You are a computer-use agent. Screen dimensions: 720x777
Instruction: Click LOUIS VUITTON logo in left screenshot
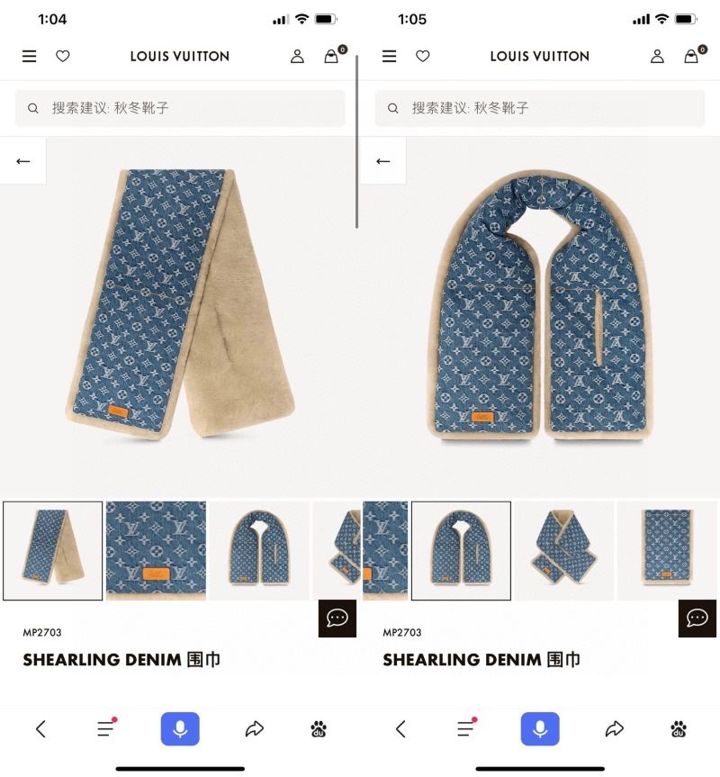point(180,56)
